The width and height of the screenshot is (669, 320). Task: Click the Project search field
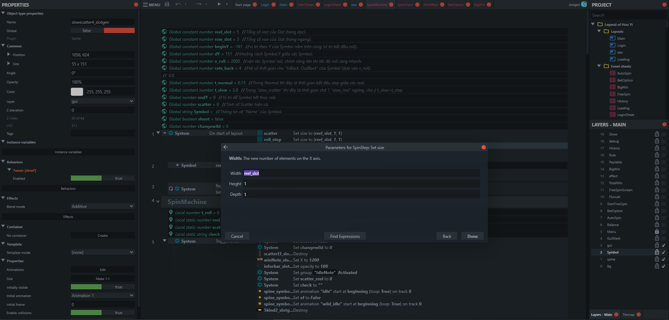click(x=628, y=15)
